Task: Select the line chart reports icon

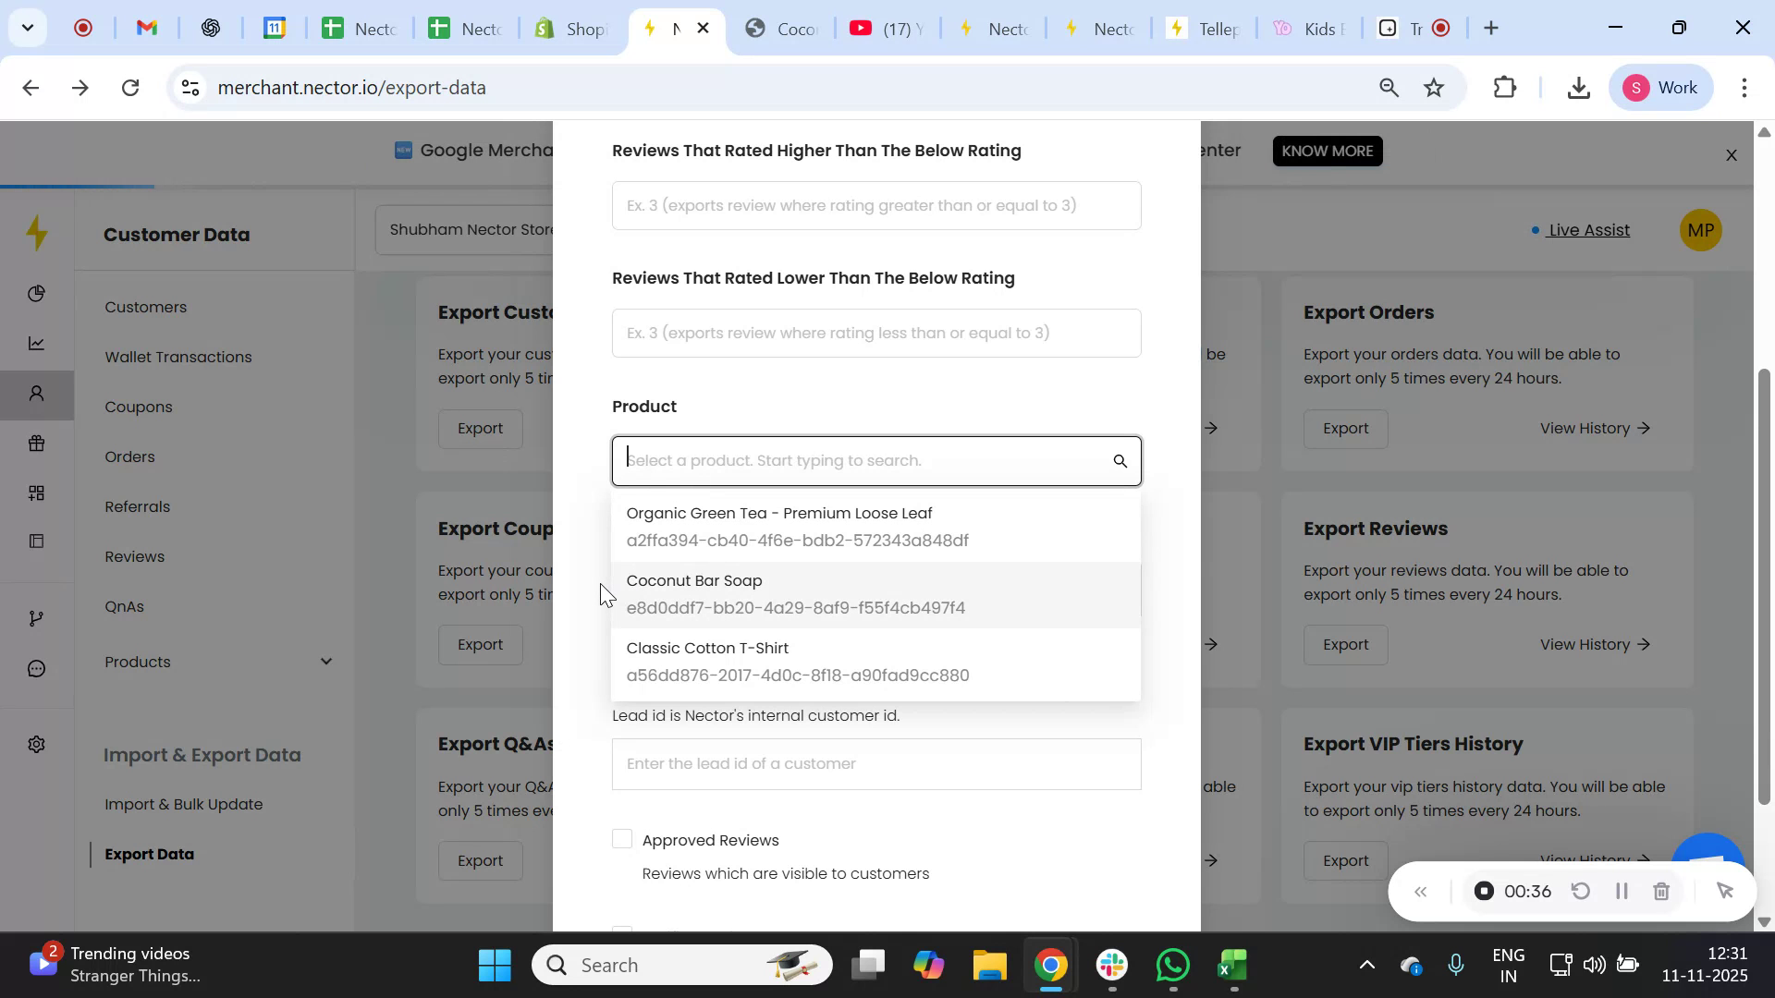Action: (37, 343)
